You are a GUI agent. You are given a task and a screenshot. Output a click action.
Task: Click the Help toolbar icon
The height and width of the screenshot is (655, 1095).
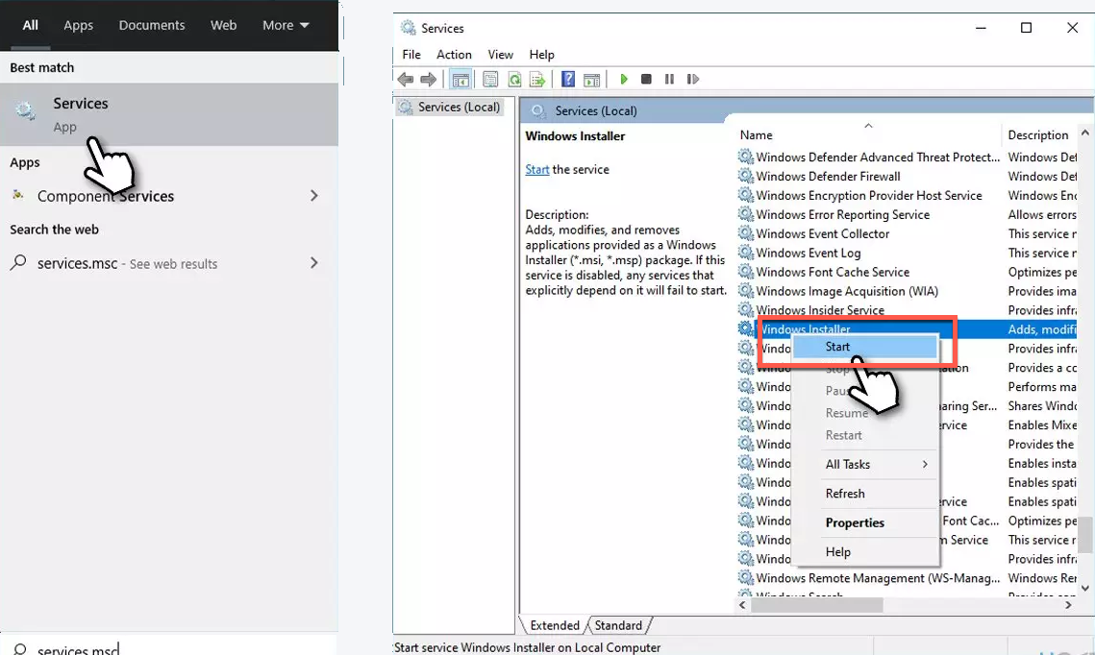coord(567,79)
